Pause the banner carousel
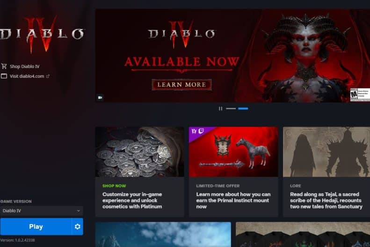 coord(220,108)
